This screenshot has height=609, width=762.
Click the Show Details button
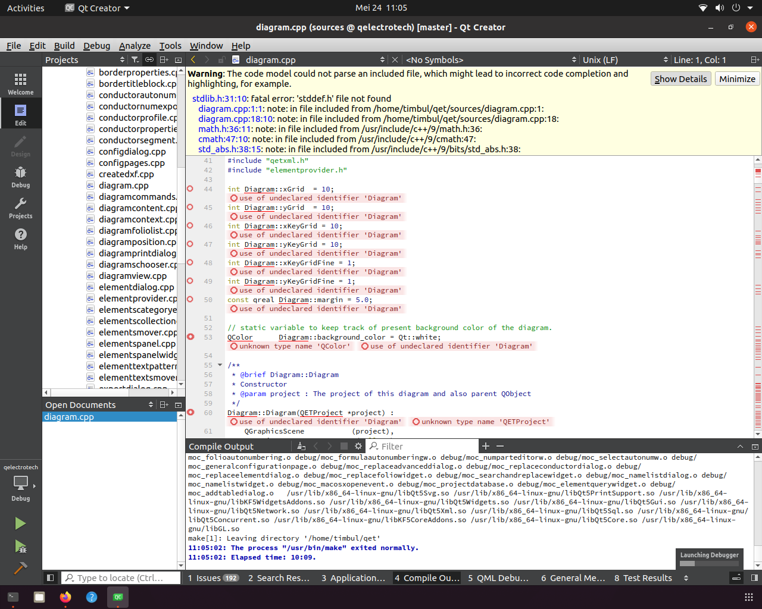680,79
